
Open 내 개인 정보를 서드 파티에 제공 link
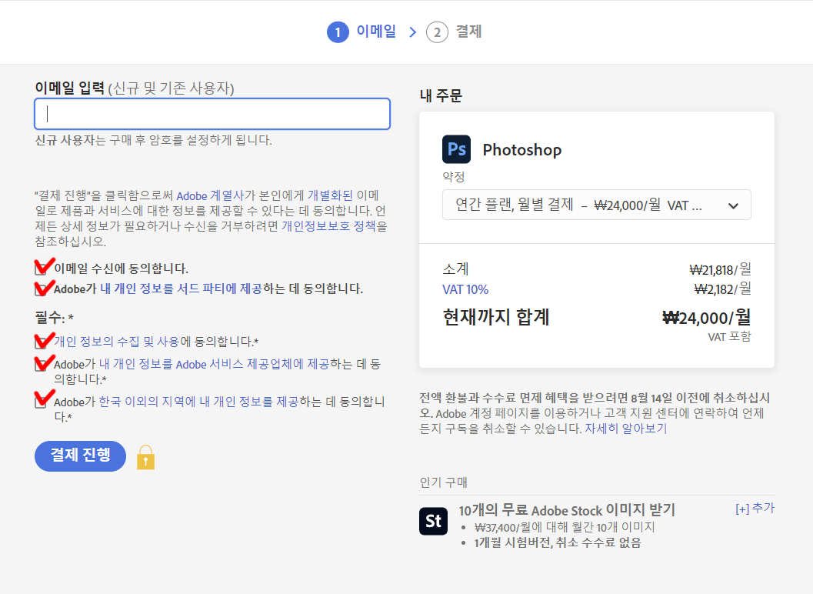(181, 289)
